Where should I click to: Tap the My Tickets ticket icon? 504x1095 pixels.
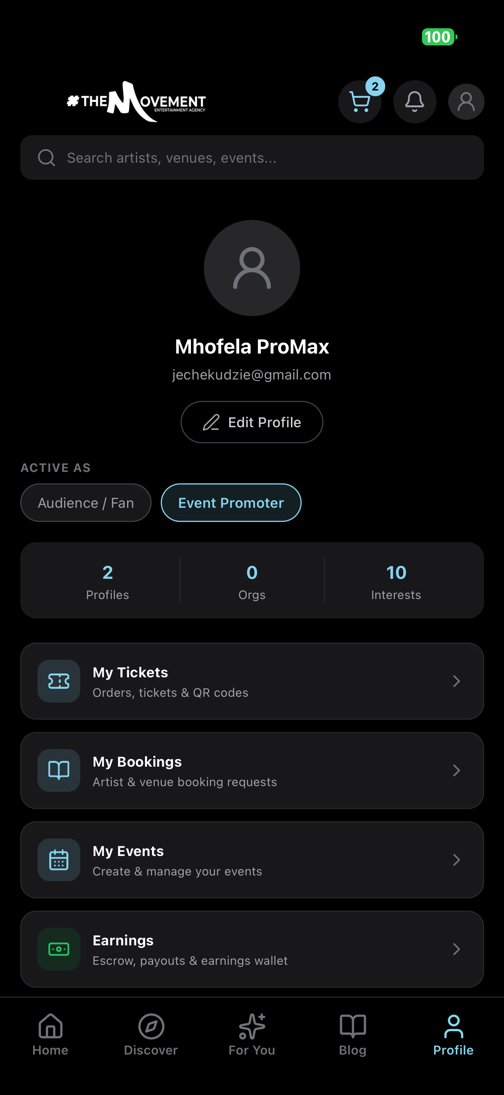[59, 681]
